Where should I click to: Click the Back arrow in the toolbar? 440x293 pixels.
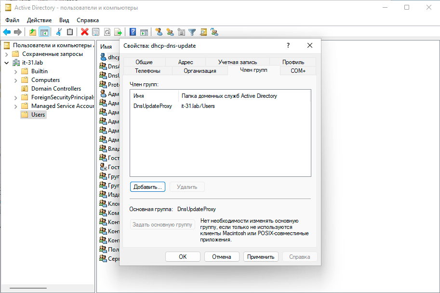(7, 32)
